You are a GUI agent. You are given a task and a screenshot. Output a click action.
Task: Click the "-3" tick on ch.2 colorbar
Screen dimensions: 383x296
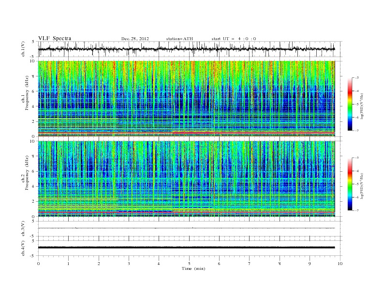click(x=357, y=158)
